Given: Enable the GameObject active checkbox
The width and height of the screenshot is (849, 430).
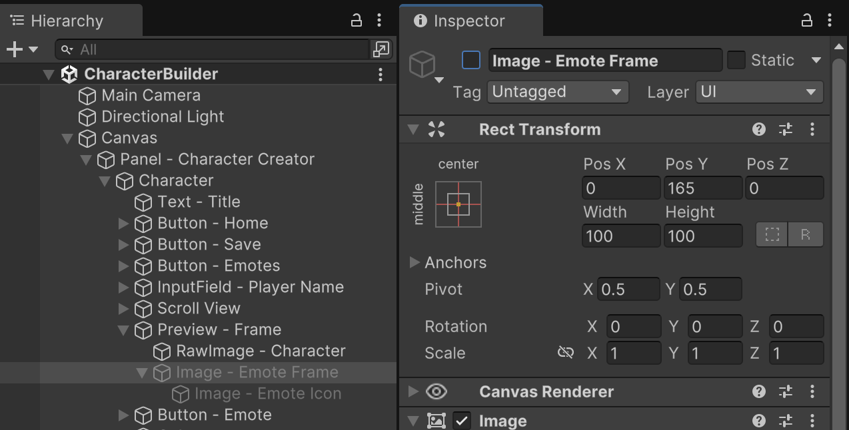Looking at the screenshot, I should [471, 61].
